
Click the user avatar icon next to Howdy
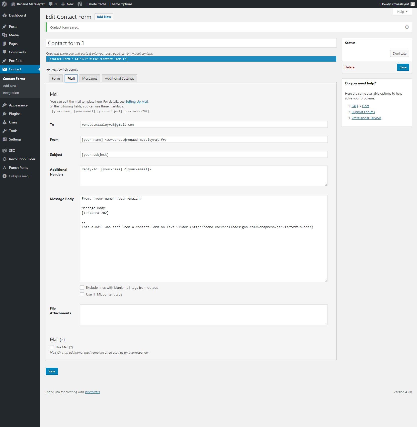[x=412, y=4]
